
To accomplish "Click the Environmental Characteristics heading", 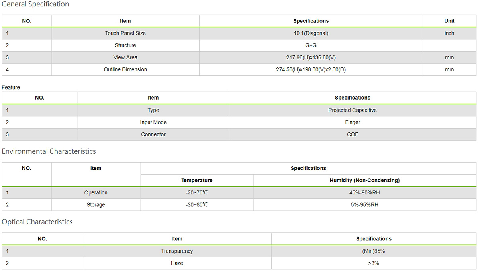I will click(49, 151).
